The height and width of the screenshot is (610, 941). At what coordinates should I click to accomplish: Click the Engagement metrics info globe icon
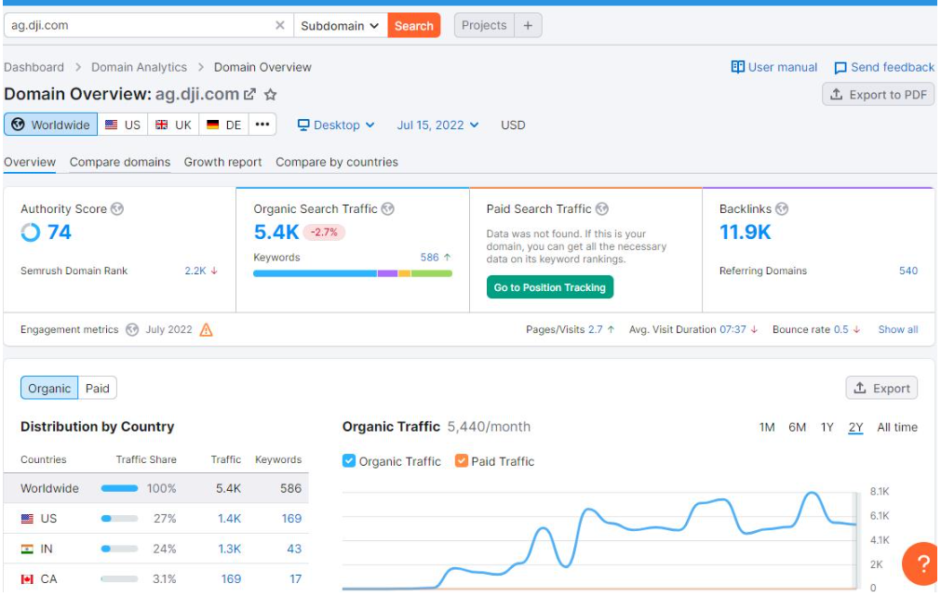coord(132,329)
